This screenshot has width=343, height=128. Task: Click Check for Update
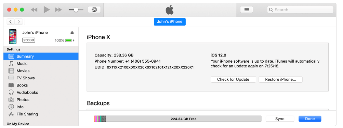[x=233, y=79]
